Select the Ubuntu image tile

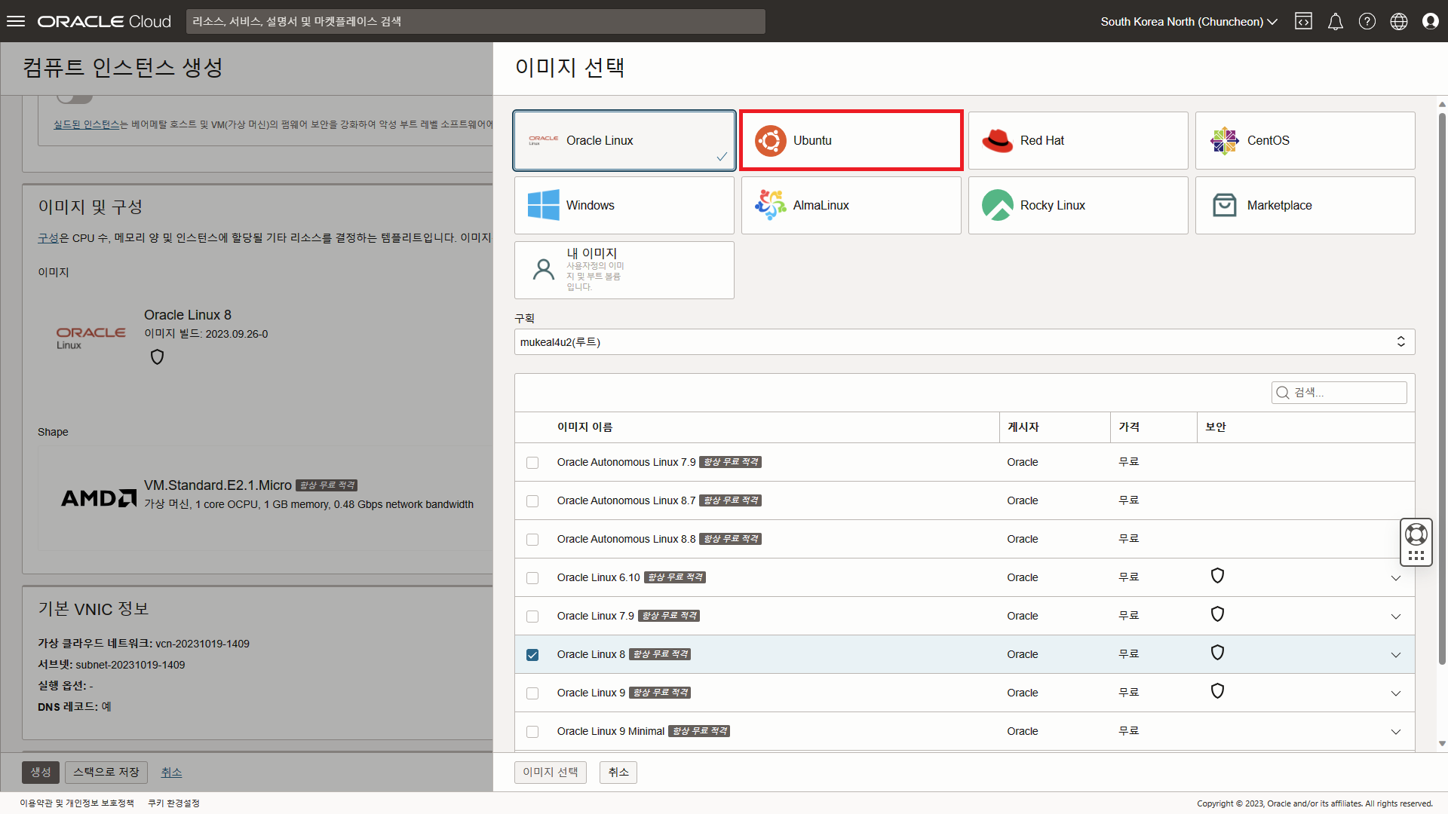(851, 140)
